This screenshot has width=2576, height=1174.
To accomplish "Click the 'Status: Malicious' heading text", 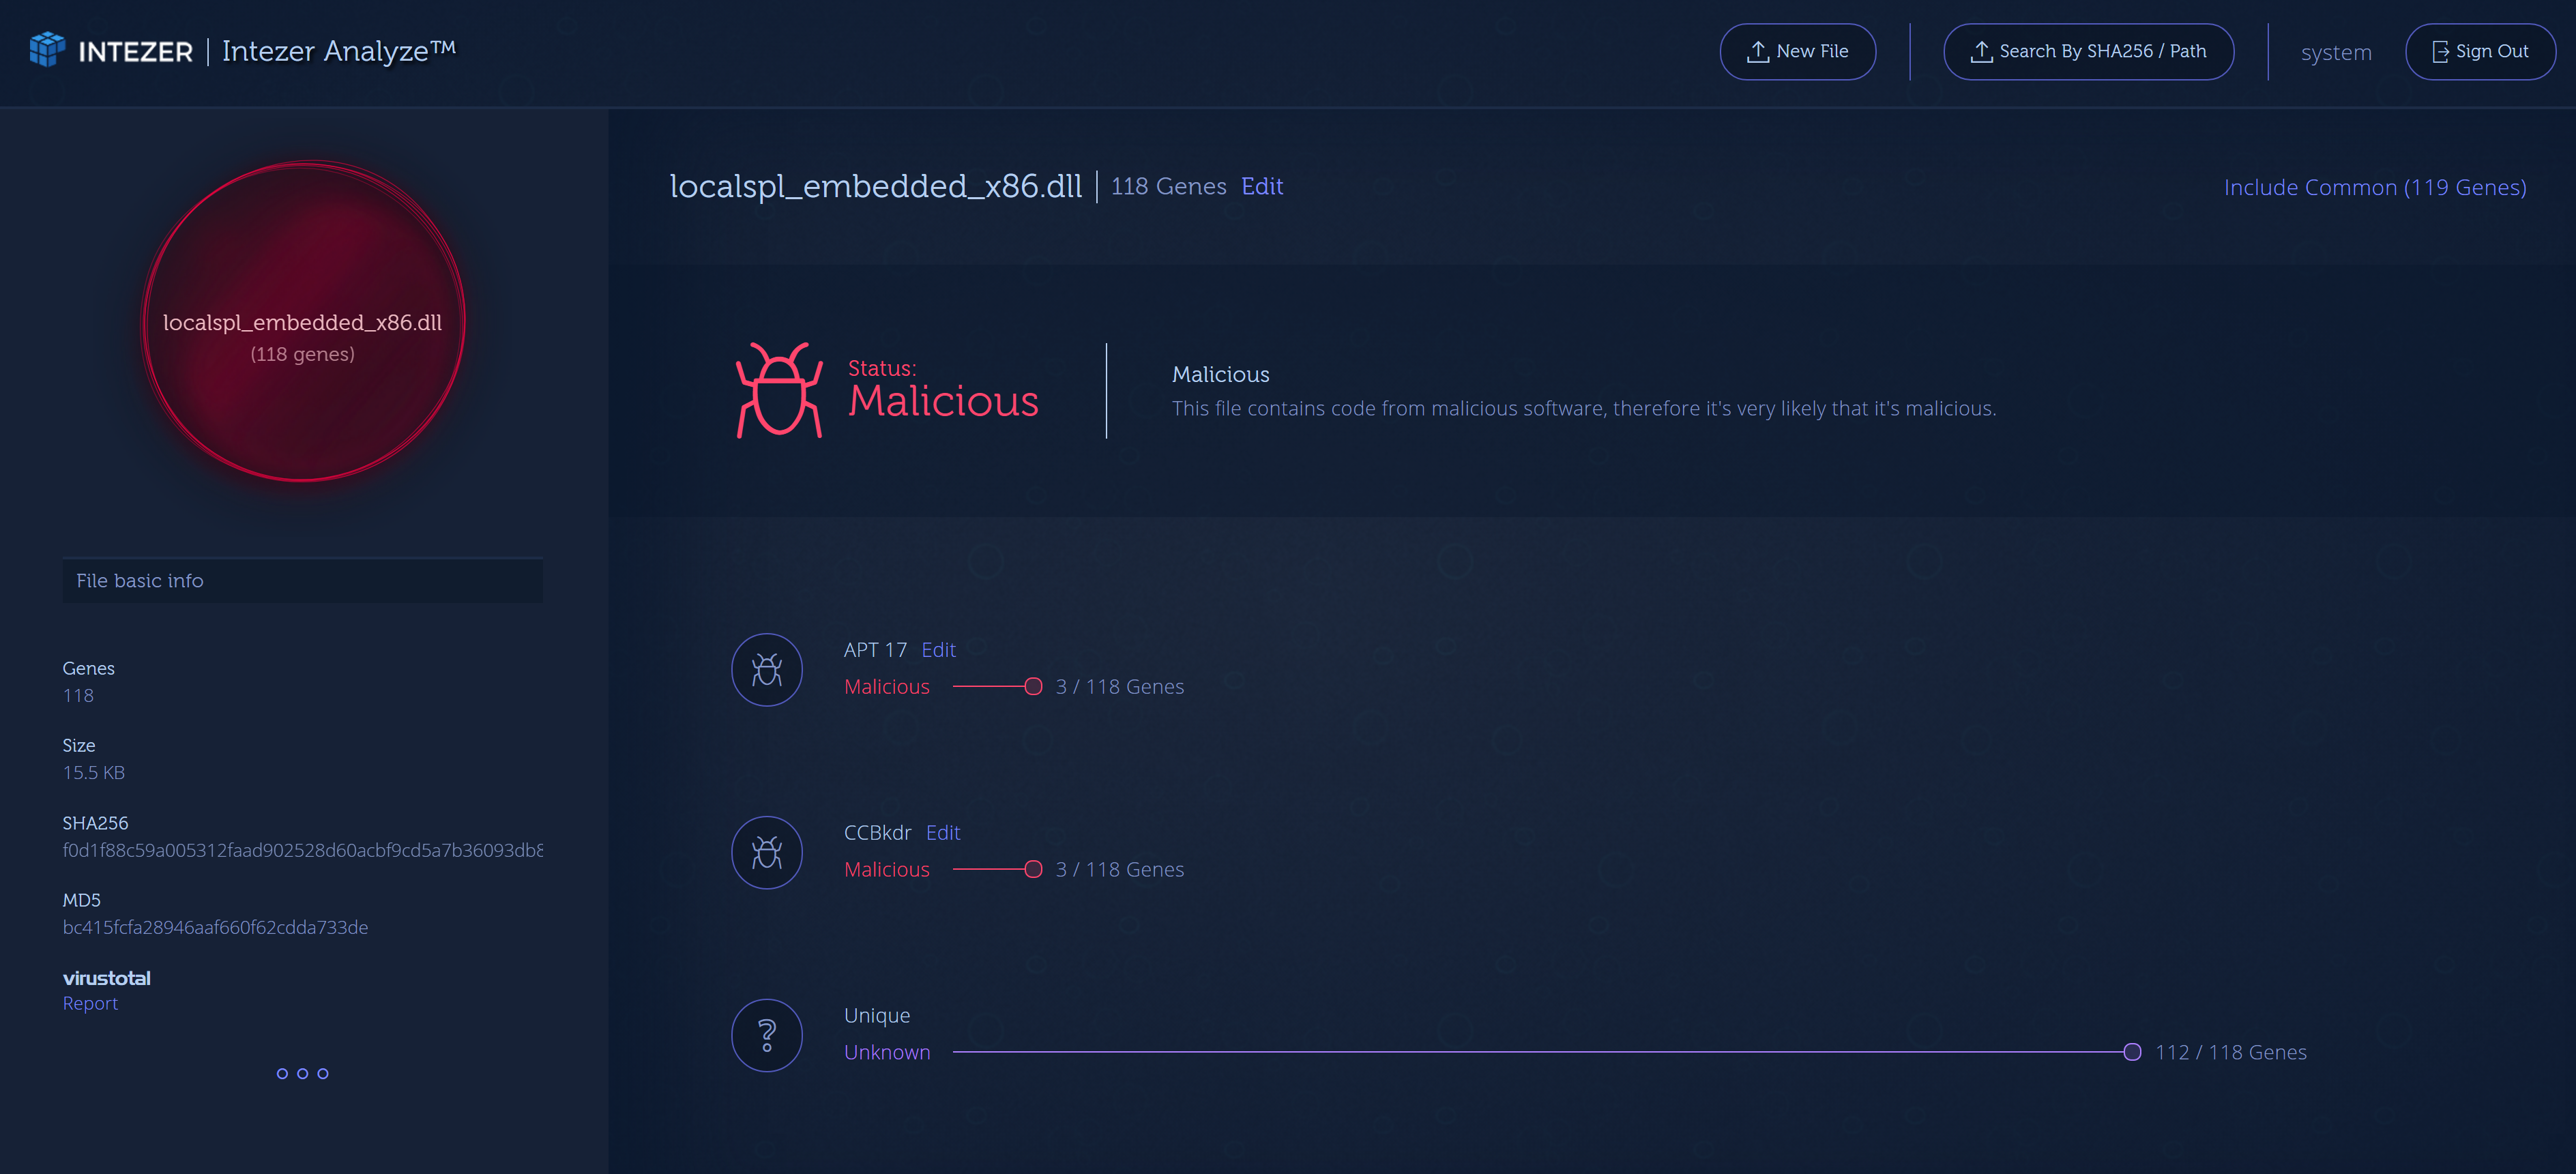I will click(x=943, y=390).
